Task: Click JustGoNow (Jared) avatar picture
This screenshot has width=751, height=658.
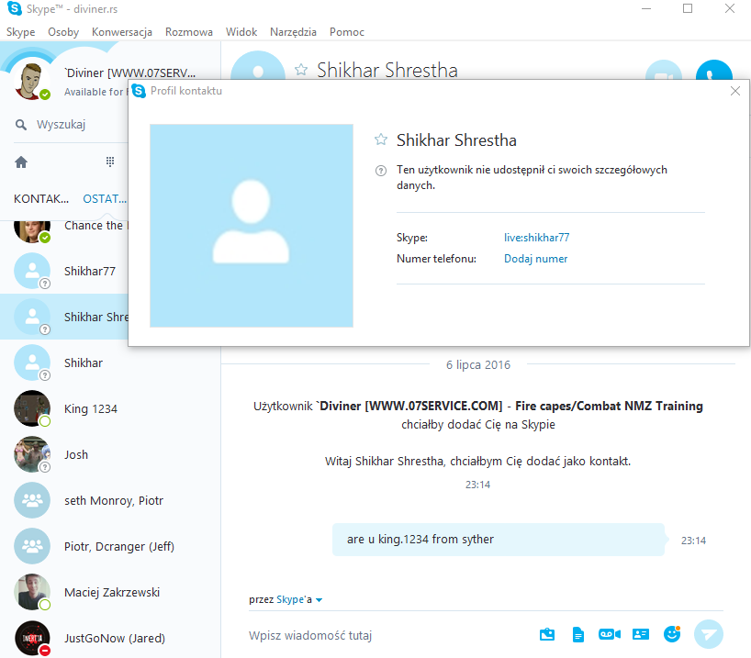Action: (32, 639)
